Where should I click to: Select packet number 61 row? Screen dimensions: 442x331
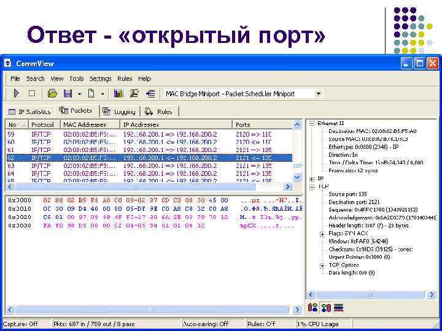point(149,150)
